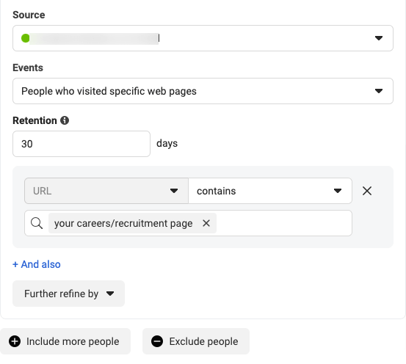This screenshot has height=364, width=406.
Task: Click the minus icon on Exclude people
Action: [x=157, y=341]
